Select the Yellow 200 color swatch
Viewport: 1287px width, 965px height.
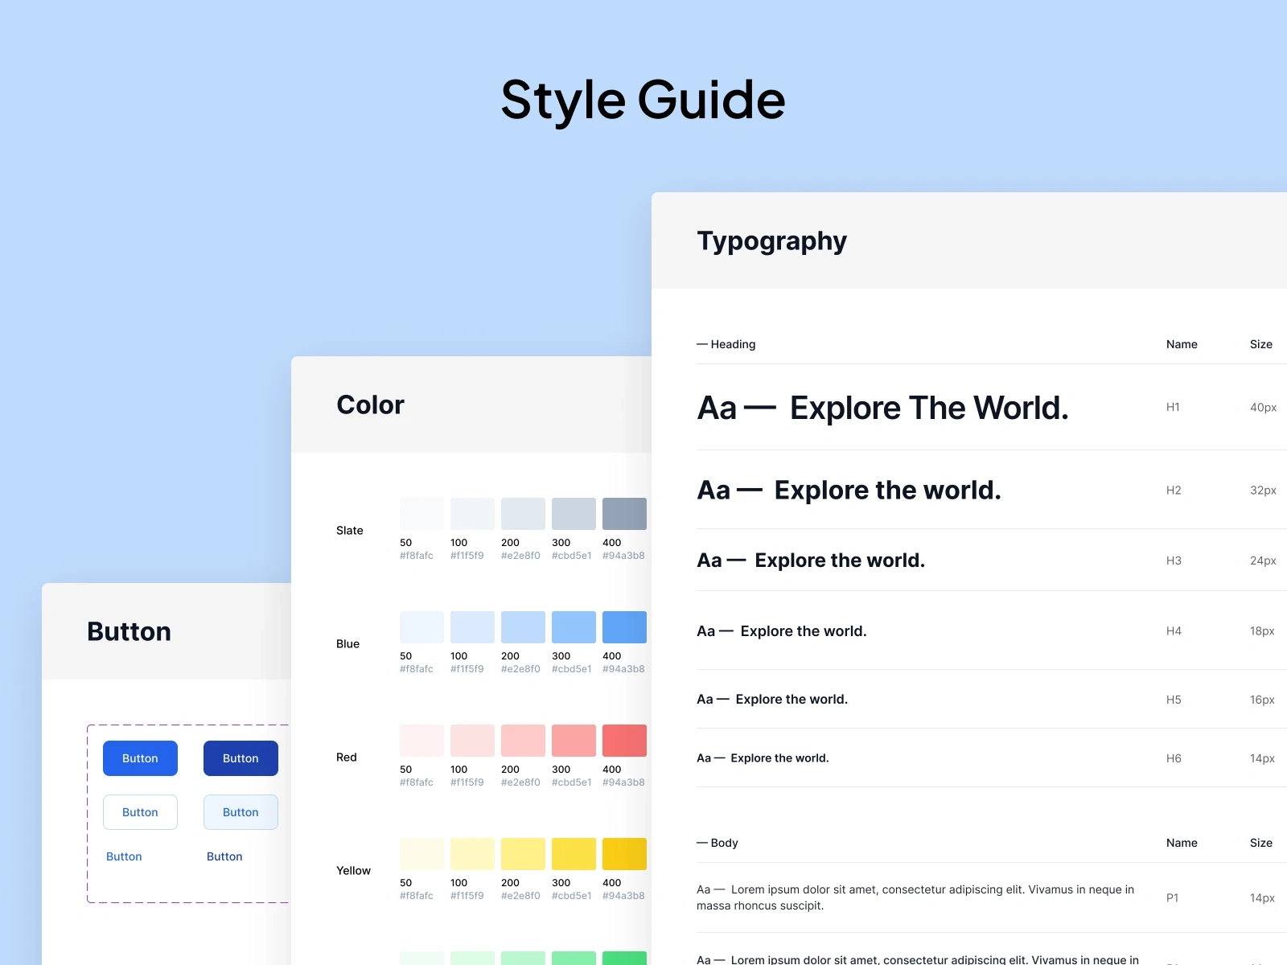(522, 853)
